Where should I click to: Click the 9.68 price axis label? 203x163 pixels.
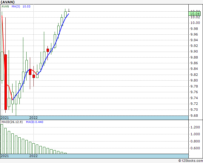tap(194, 116)
